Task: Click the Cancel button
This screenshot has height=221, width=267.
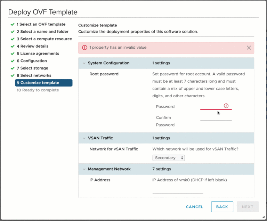Action: [195, 207]
